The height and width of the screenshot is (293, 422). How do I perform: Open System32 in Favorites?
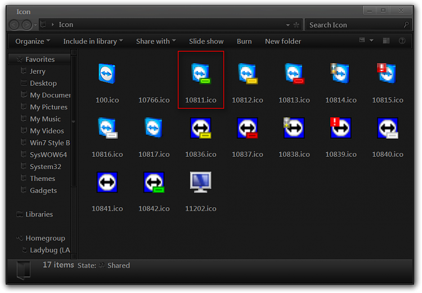pyautogui.click(x=46, y=167)
